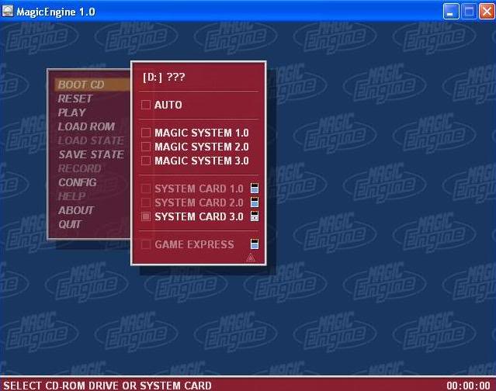Screen dimensions: 496x391
Task: Click the System Card 3.0 card icon
Action: (x=255, y=216)
